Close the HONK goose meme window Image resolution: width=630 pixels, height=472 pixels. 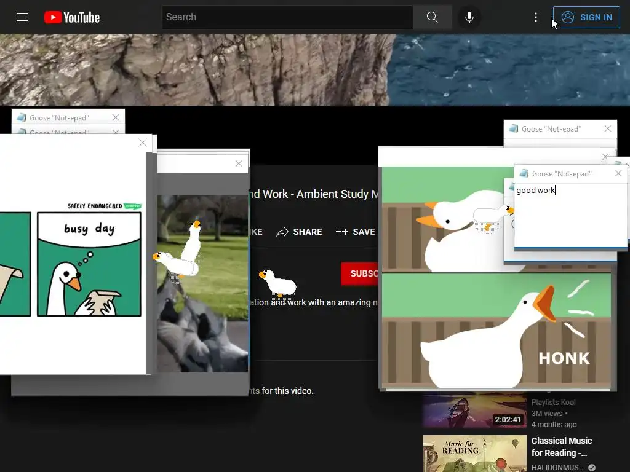click(x=605, y=157)
